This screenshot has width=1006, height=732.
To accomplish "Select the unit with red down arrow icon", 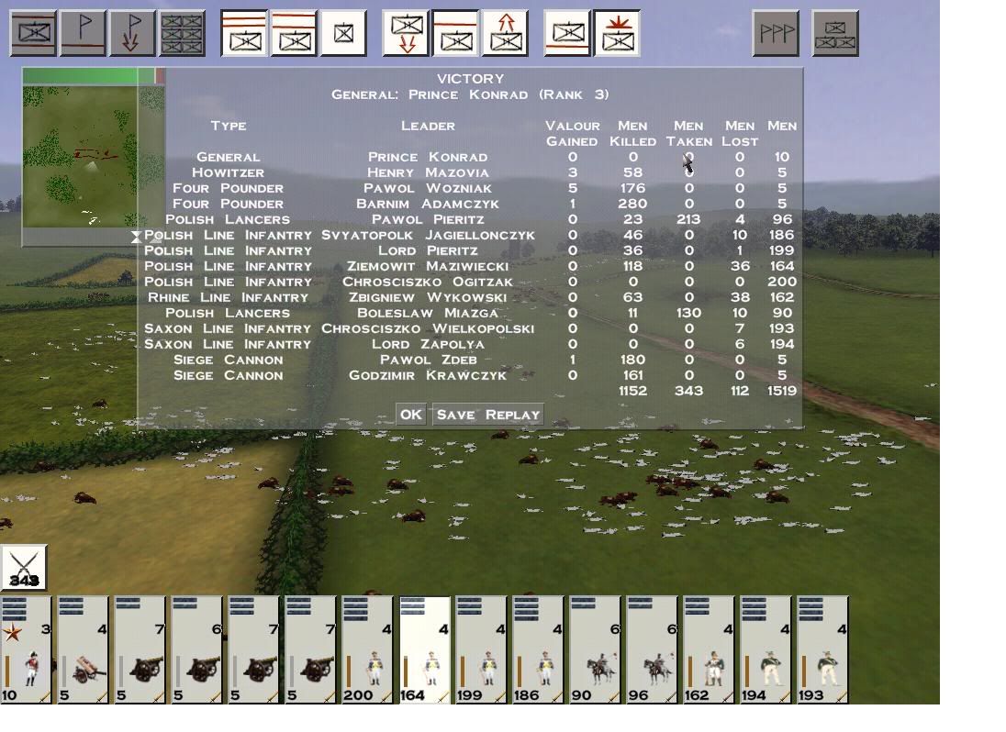I will tap(406, 33).
